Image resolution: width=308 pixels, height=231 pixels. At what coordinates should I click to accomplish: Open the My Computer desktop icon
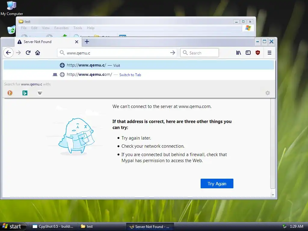(12, 8)
